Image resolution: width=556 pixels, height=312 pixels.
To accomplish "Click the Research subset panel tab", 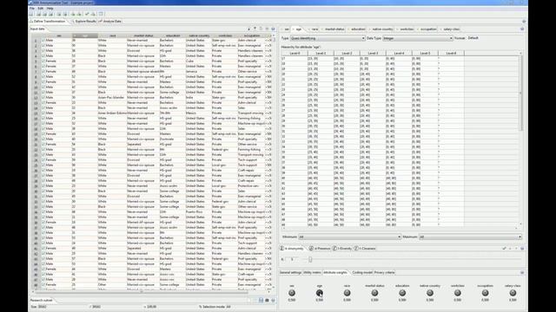I will [42, 300].
